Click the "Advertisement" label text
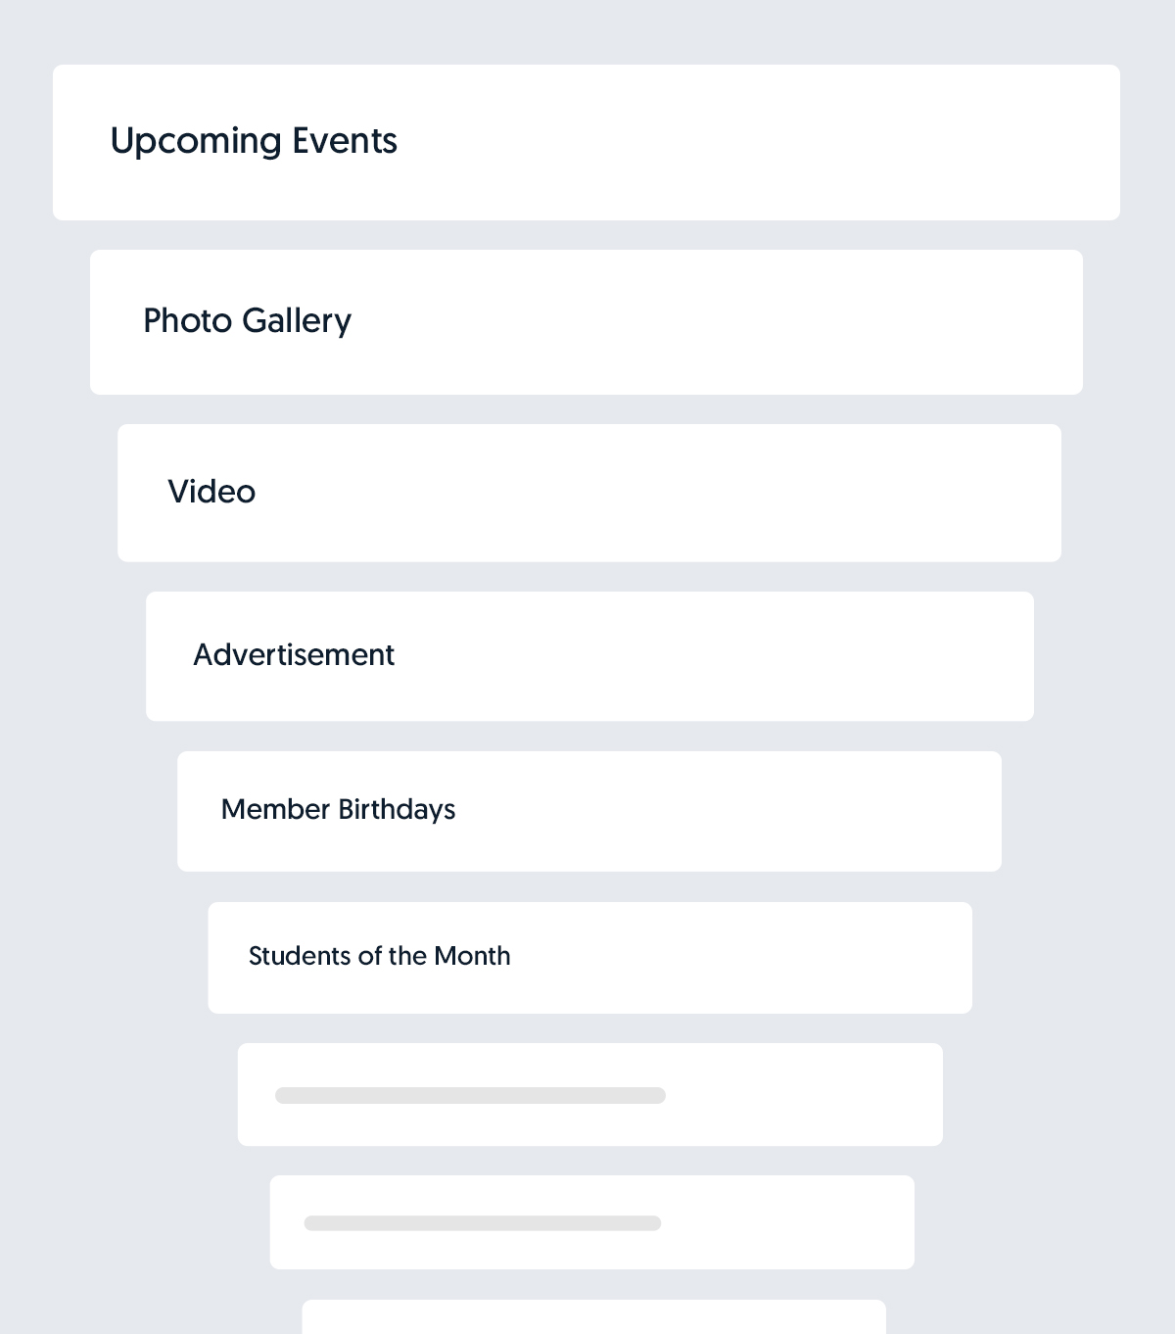 pyautogui.click(x=294, y=654)
